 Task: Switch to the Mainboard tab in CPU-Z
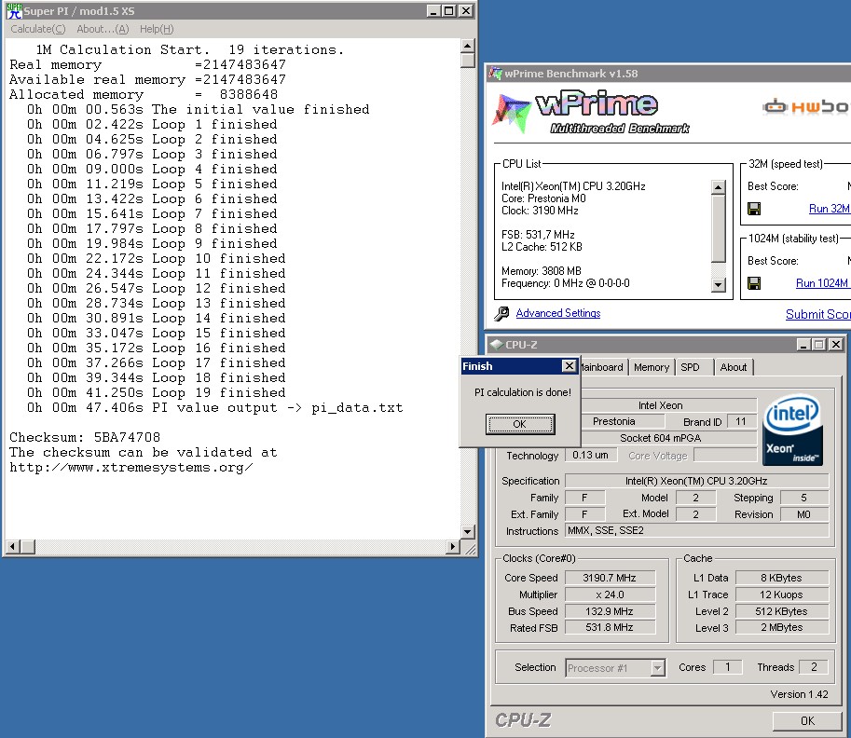click(x=602, y=367)
